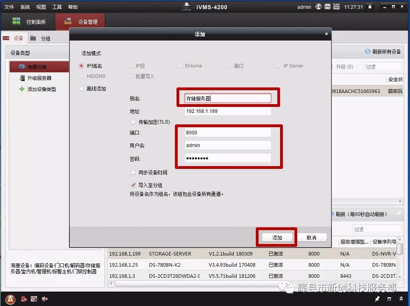This screenshot has width=410, height=306.
Task: Click the 设备管理 device icon
Action: point(68,21)
